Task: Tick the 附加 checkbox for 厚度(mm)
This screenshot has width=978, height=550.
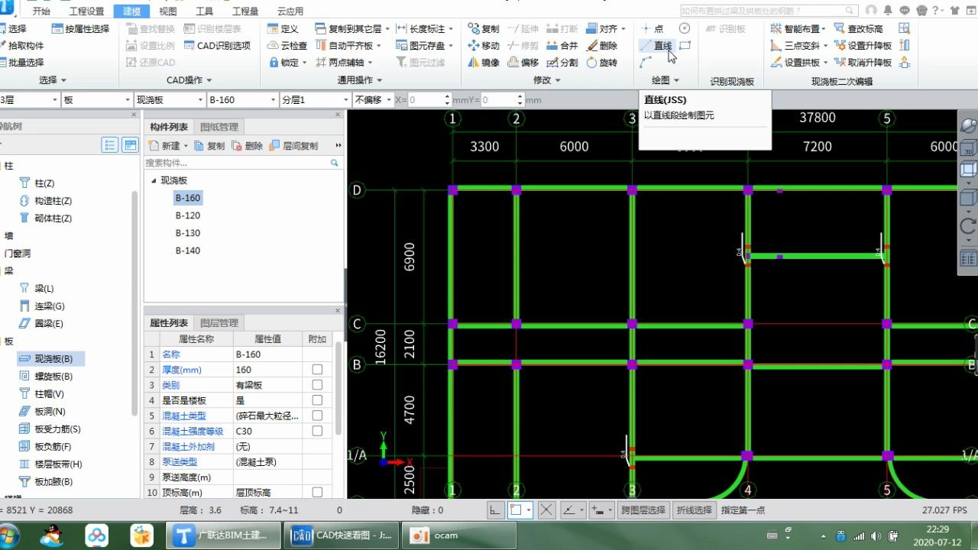Action: tap(317, 370)
